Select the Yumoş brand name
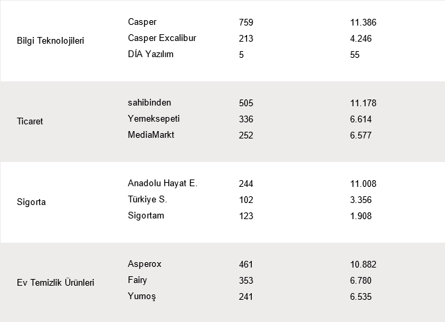The height and width of the screenshot is (322, 445). click(143, 296)
